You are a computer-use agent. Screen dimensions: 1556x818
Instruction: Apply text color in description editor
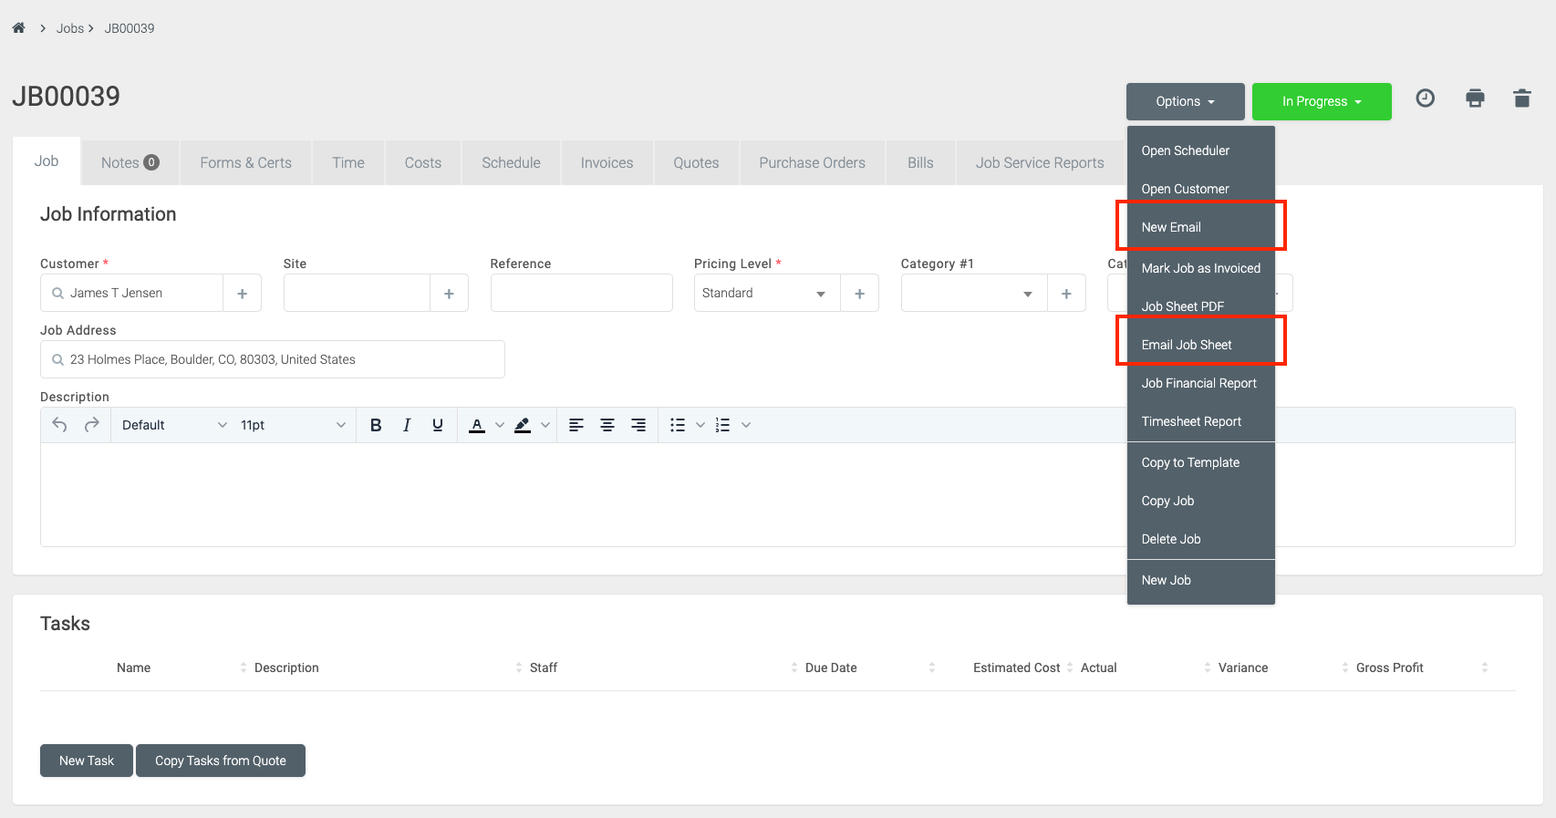[477, 425]
